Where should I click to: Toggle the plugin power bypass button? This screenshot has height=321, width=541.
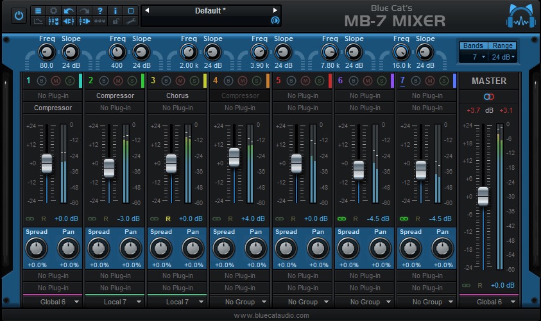click(x=19, y=16)
